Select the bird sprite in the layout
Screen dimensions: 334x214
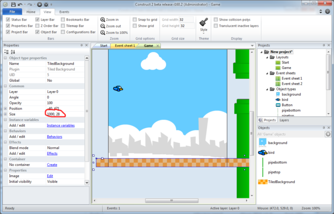[x=118, y=89]
